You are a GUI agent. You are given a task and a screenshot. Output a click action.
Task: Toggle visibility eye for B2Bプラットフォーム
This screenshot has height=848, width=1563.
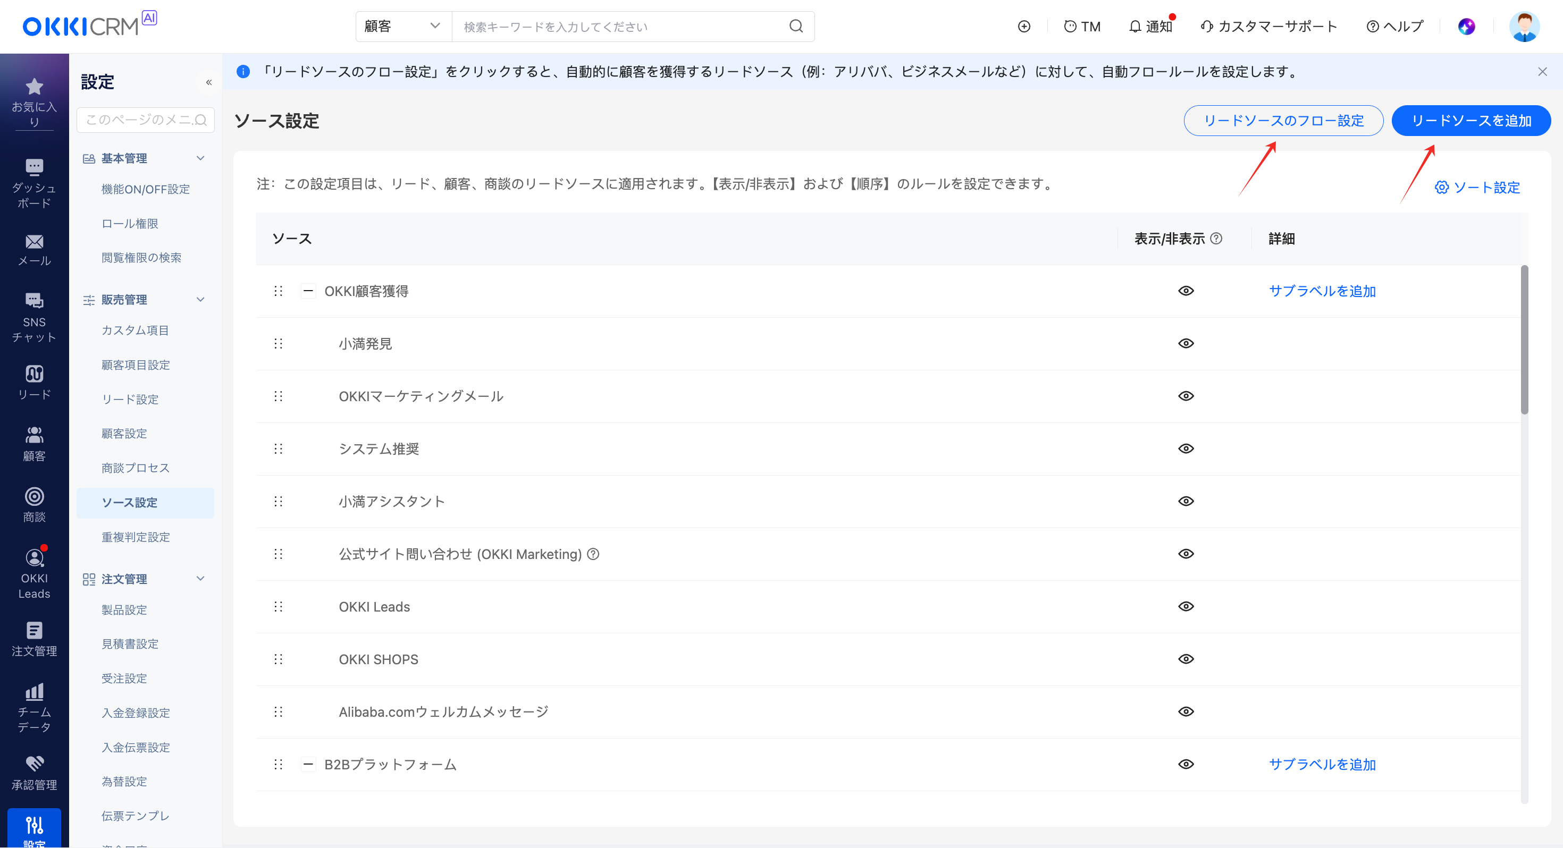point(1186,764)
